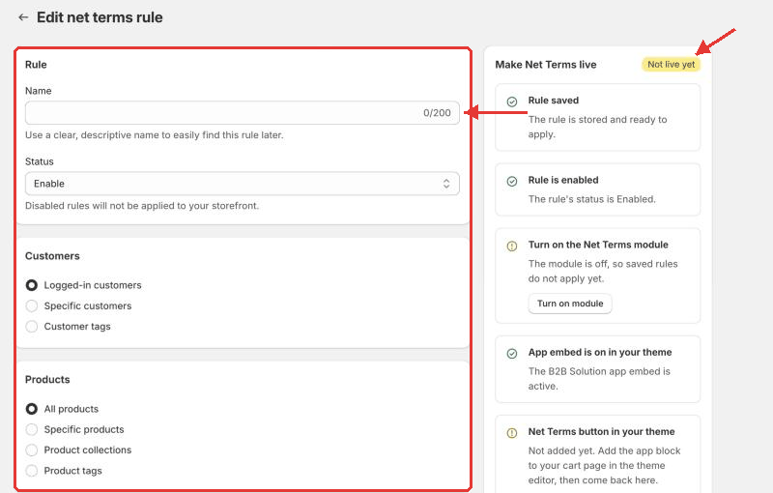Click the App embed is on in your theme heading
Screen dimensions: 773x493
(x=600, y=352)
